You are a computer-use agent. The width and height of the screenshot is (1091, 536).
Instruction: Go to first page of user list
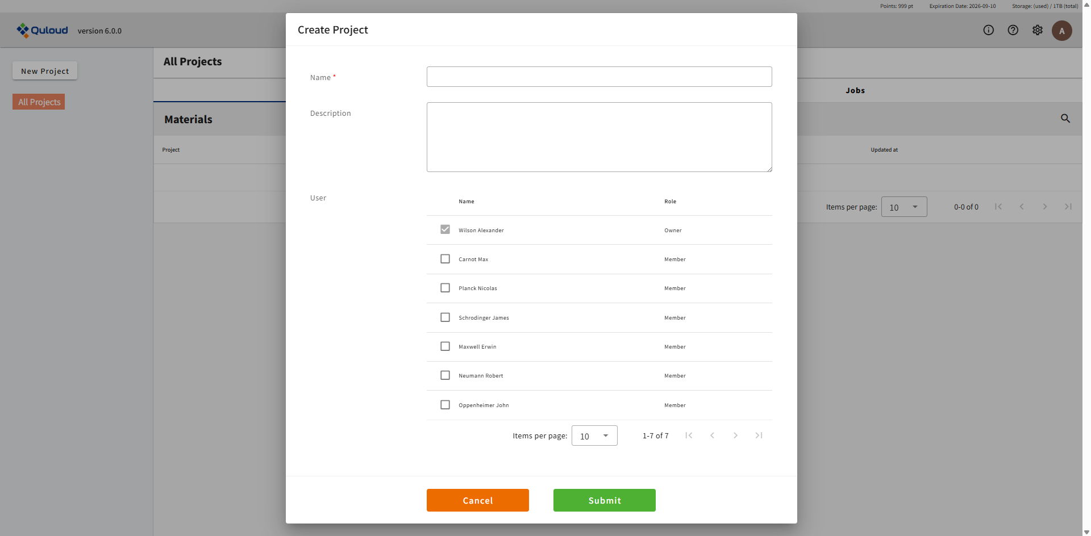[x=689, y=436]
